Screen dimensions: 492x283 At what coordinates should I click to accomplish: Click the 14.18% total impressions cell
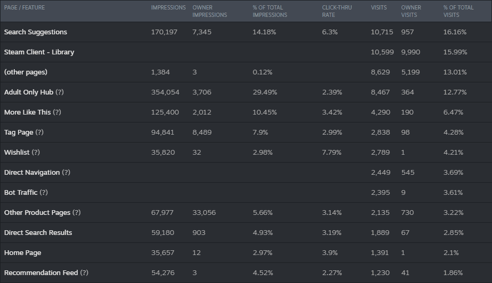[x=264, y=32]
